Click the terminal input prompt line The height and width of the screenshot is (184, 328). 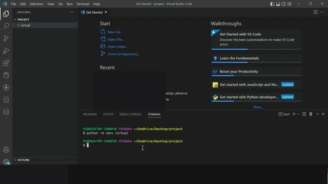(x=86, y=145)
